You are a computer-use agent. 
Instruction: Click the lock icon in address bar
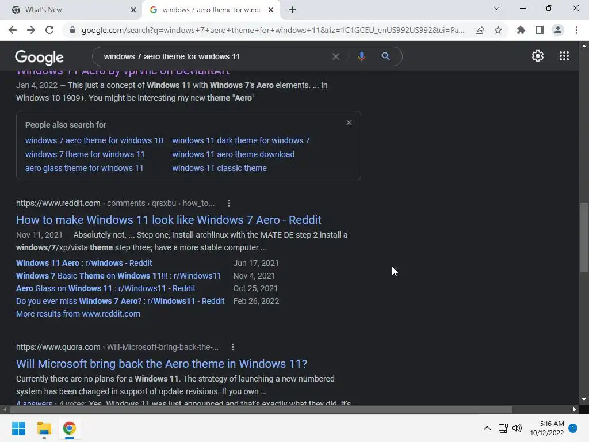pos(72,30)
